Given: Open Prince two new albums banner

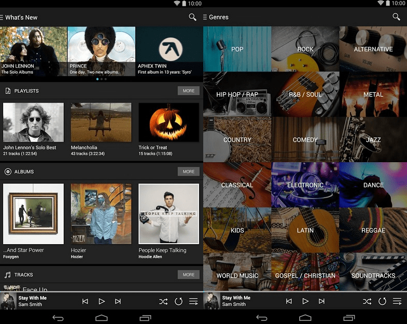Looking at the screenshot, I should tap(101, 51).
